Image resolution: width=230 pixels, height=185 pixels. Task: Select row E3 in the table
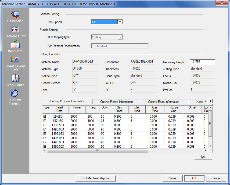(125, 125)
